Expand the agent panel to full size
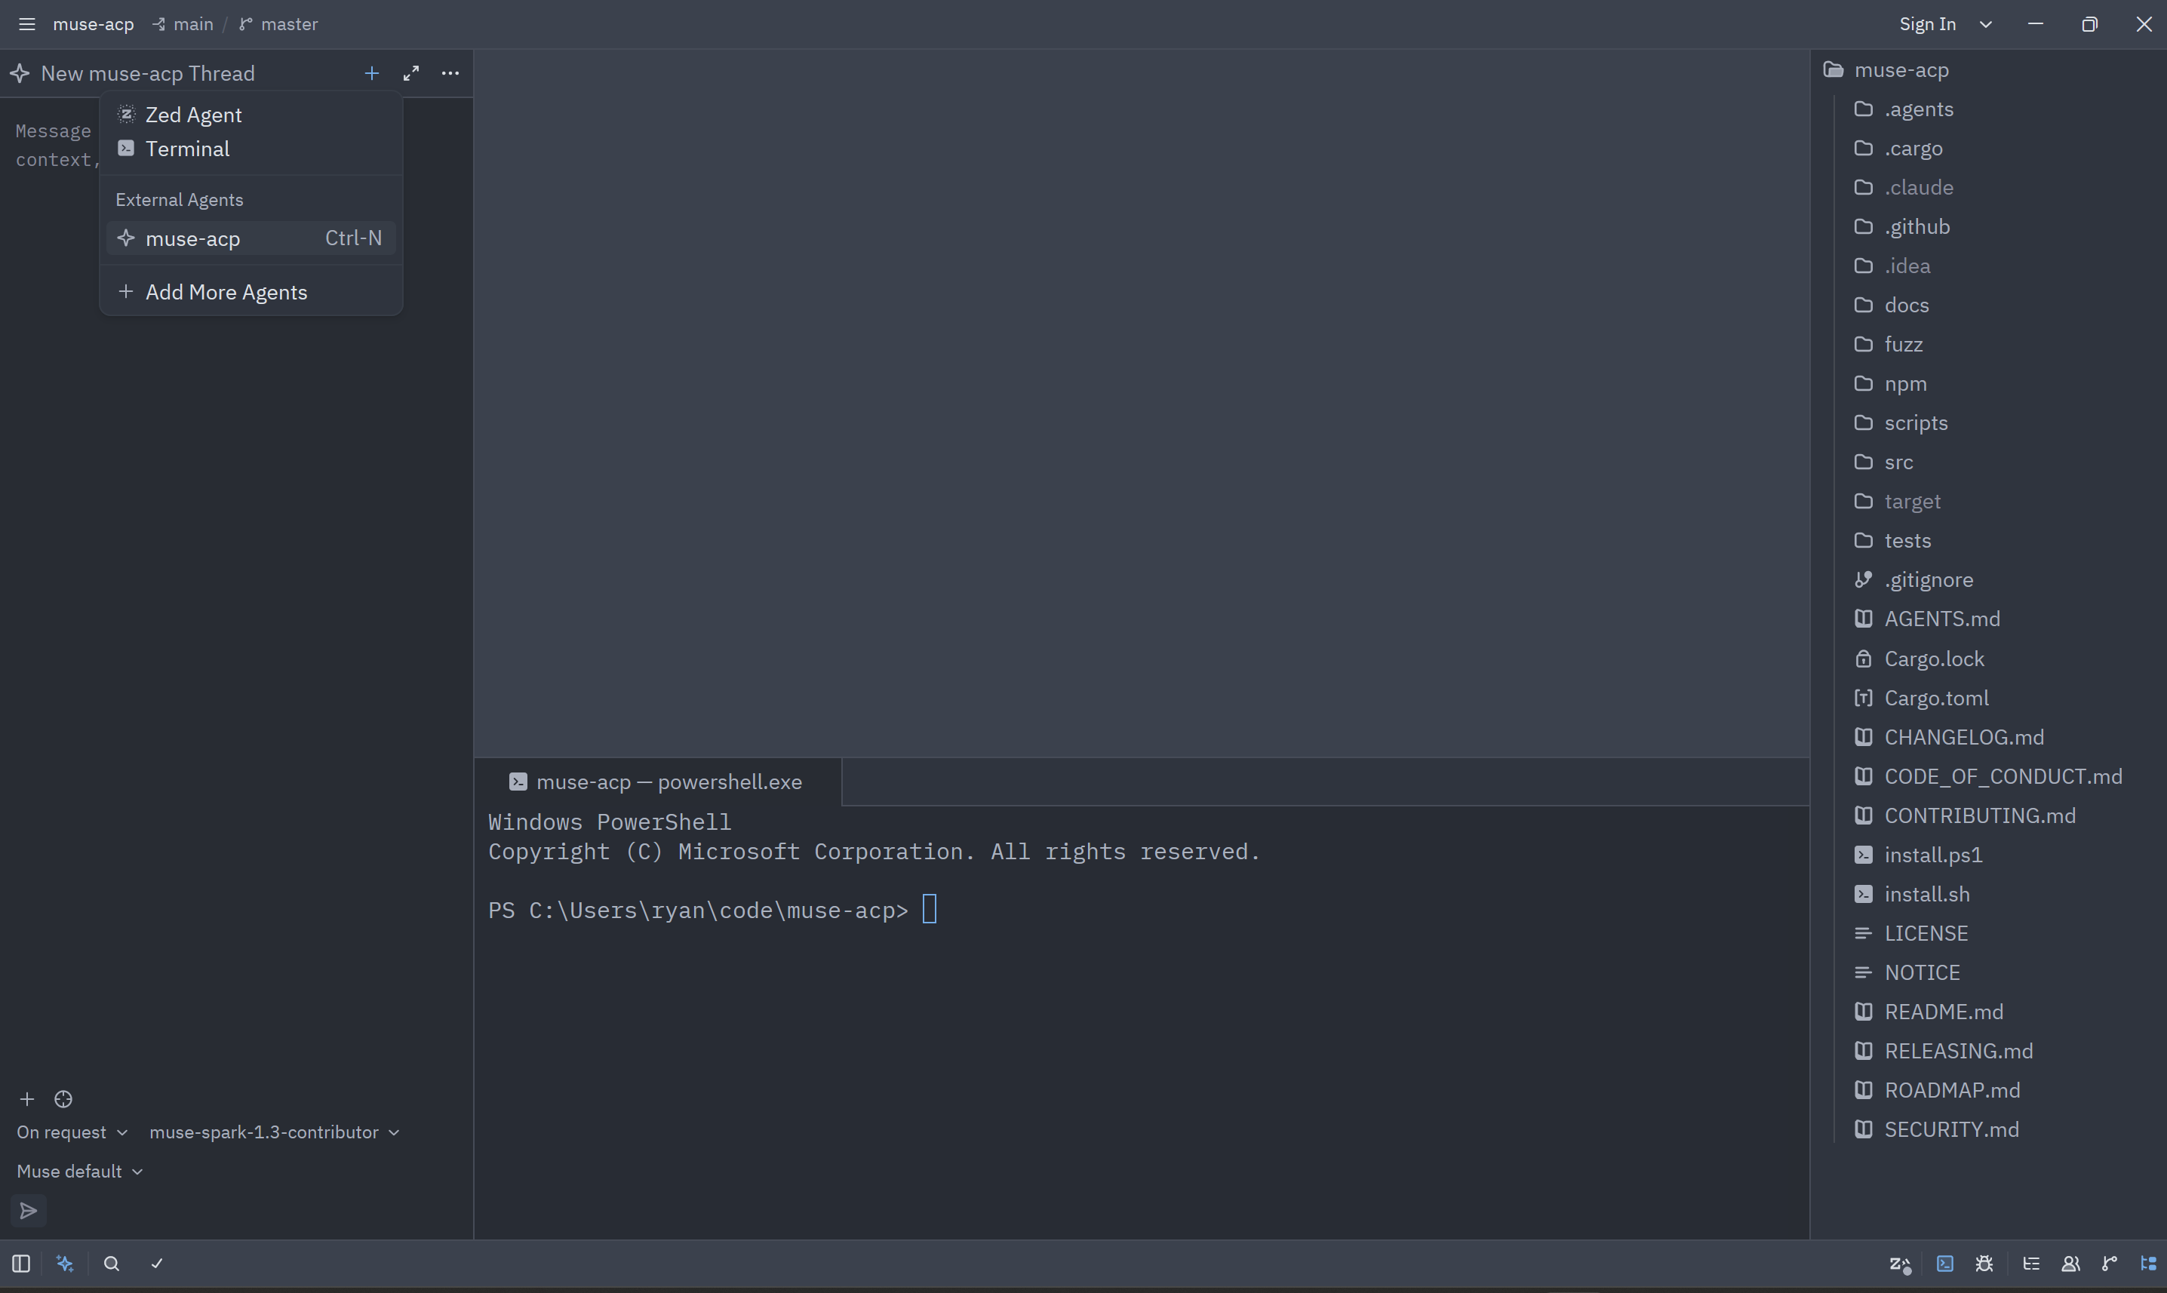The image size is (2167, 1293). pyautogui.click(x=411, y=73)
